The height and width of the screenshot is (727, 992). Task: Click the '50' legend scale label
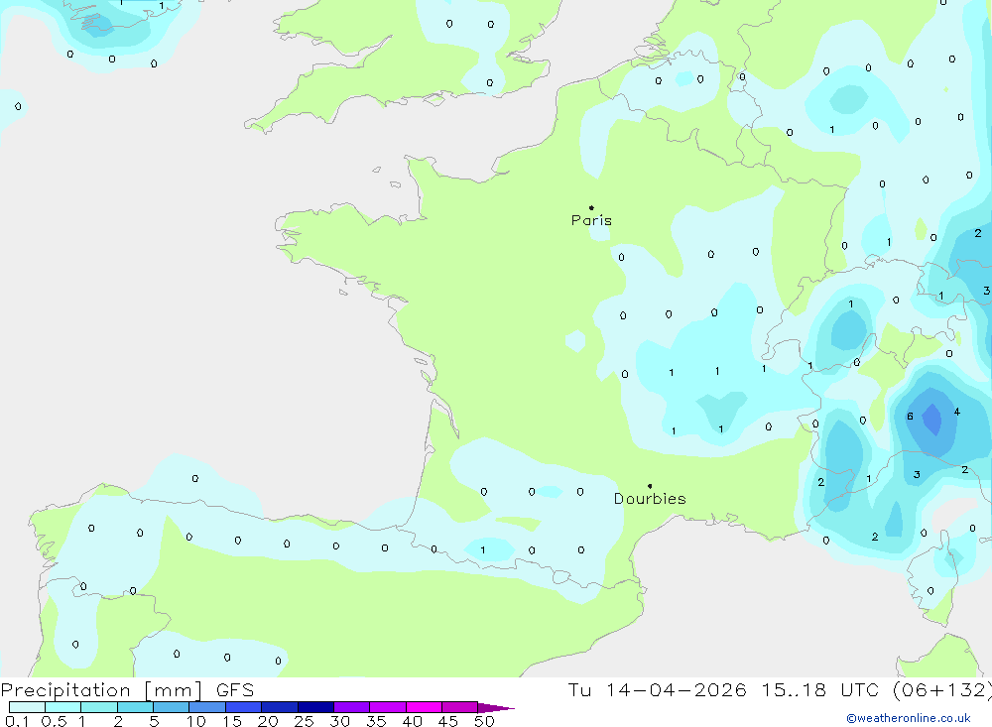tap(484, 721)
